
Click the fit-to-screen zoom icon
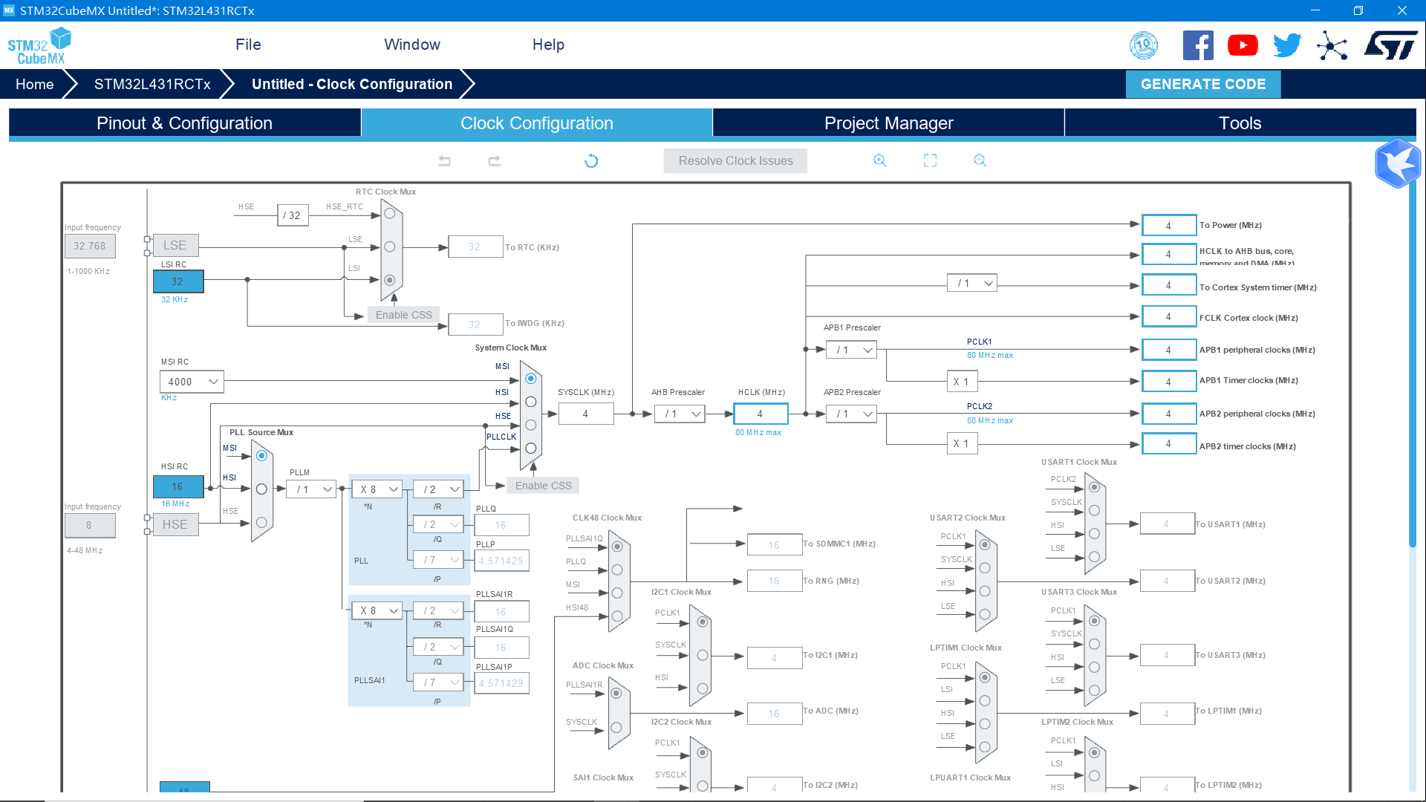click(x=930, y=160)
